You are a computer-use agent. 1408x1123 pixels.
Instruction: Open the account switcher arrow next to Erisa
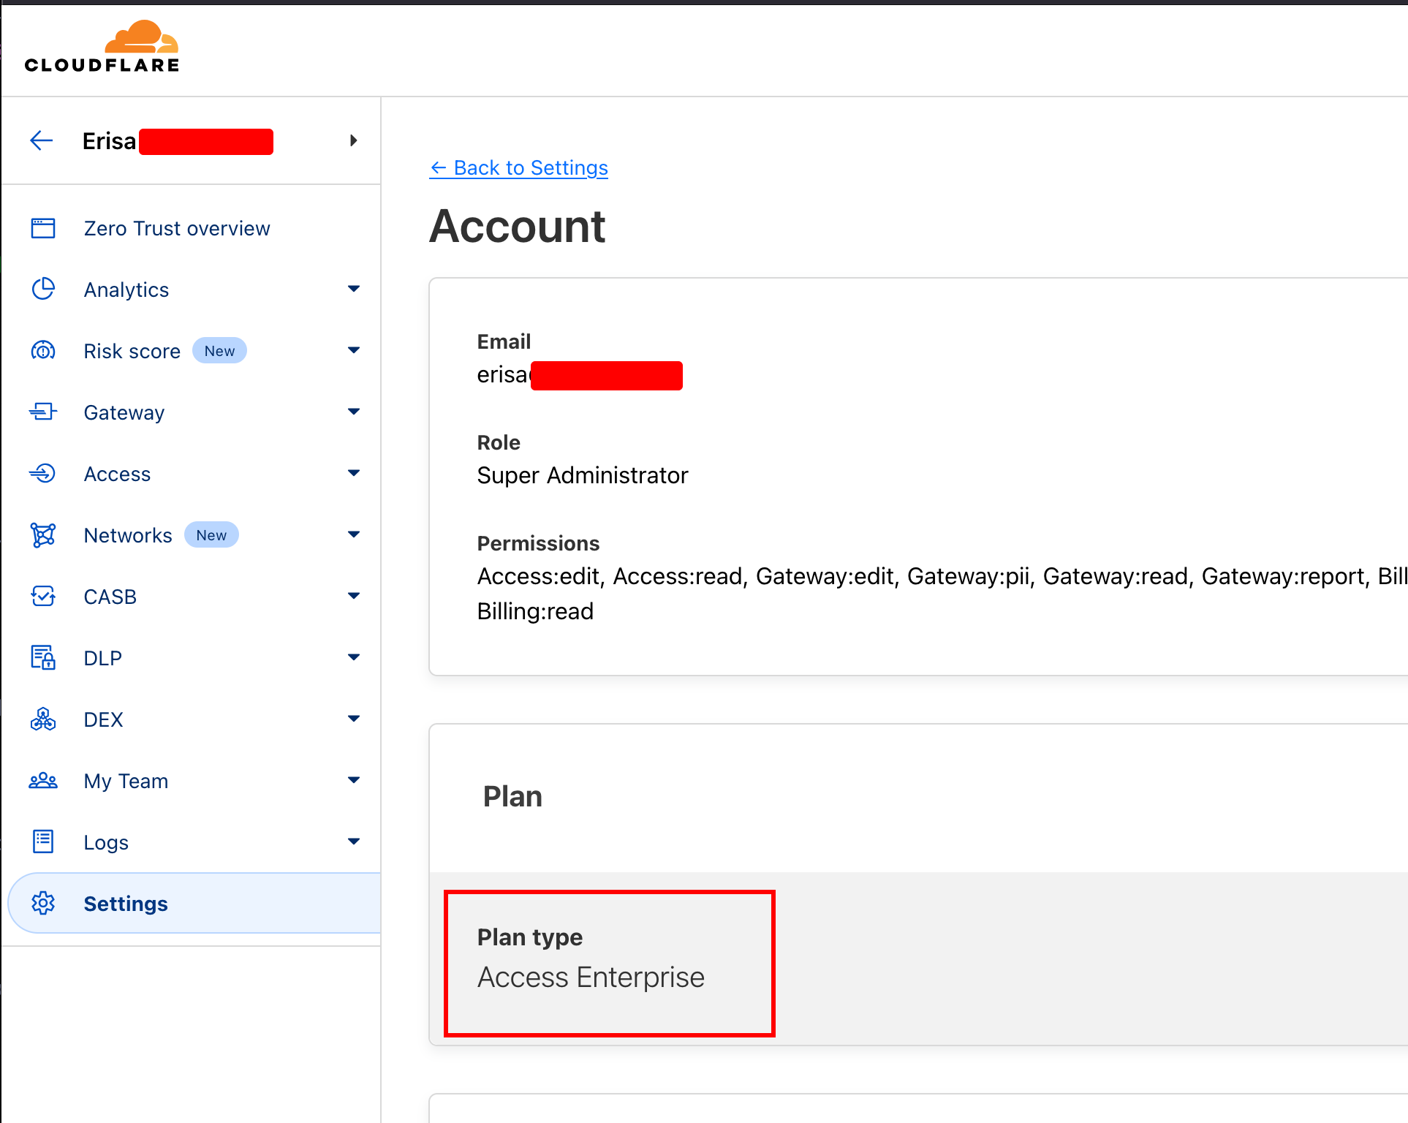pyautogui.click(x=354, y=140)
